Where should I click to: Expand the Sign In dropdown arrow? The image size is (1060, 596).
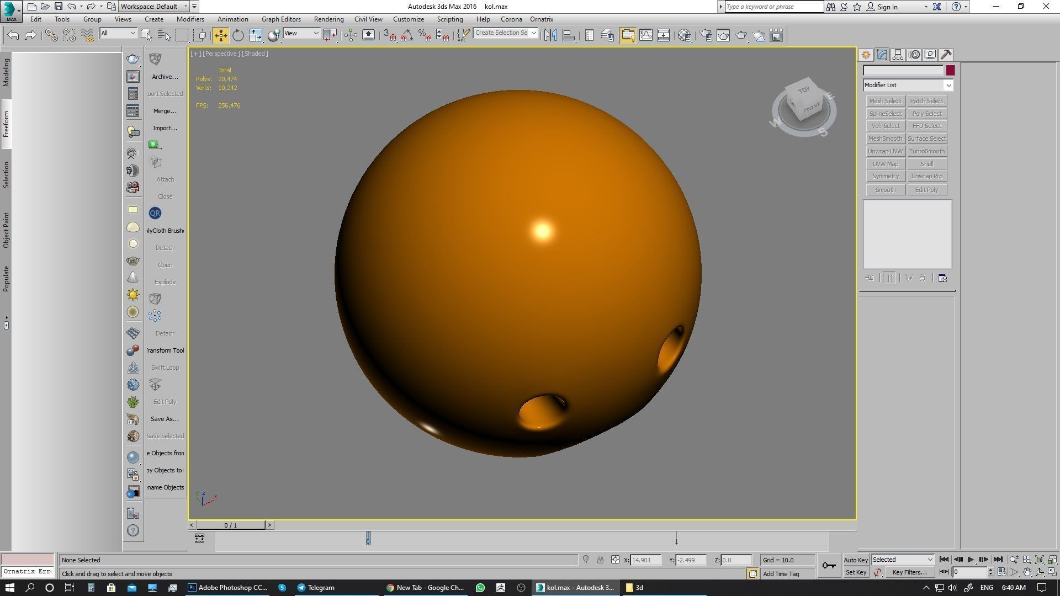coord(926,7)
